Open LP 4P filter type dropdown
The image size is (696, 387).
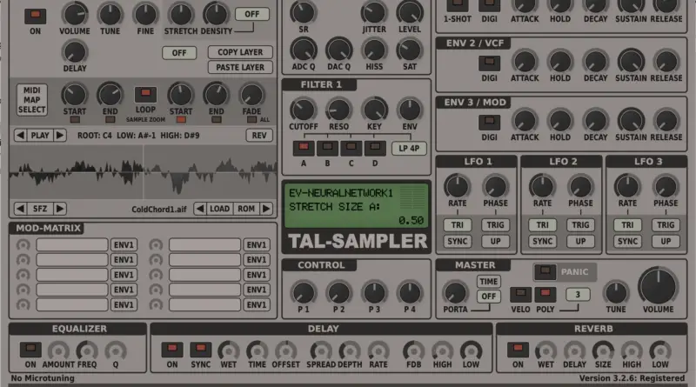(409, 148)
